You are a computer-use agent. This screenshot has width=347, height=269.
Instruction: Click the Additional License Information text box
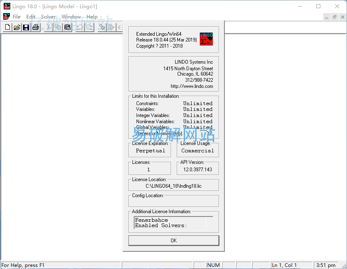173,223
